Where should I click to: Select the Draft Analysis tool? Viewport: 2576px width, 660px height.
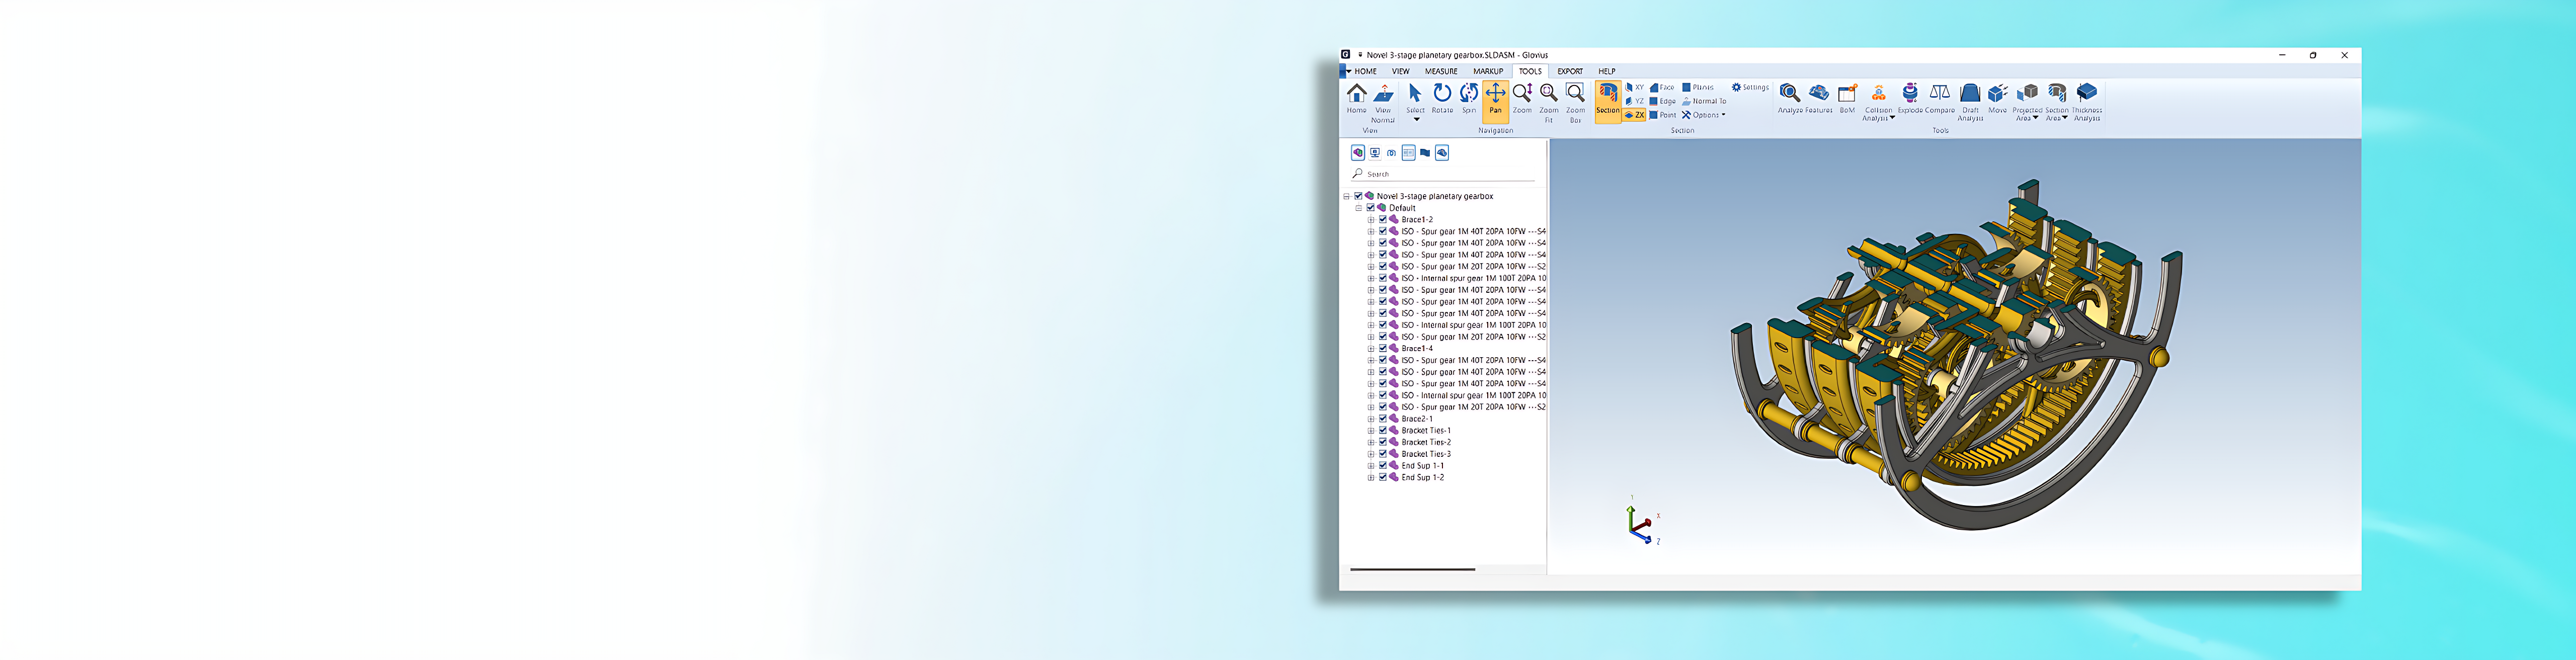(1971, 100)
